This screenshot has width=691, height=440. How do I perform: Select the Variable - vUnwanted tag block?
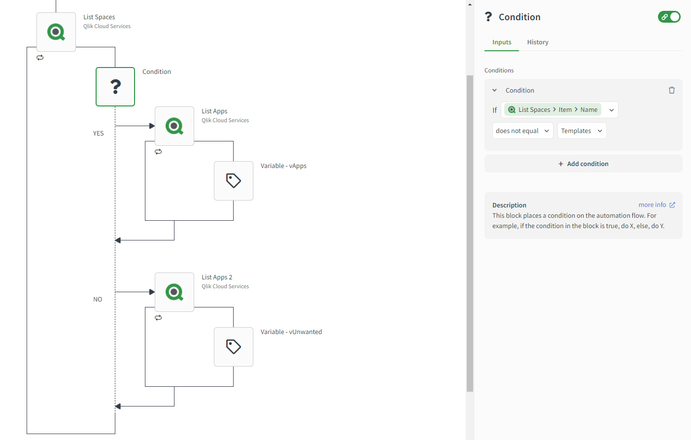coord(234,347)
